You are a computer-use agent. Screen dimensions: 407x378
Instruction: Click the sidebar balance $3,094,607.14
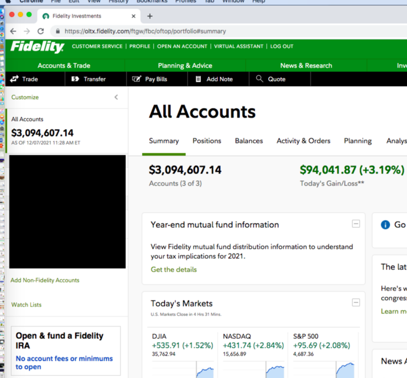point(42,133)
